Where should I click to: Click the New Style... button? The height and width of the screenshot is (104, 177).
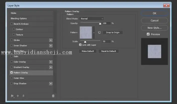coord(154,28)
